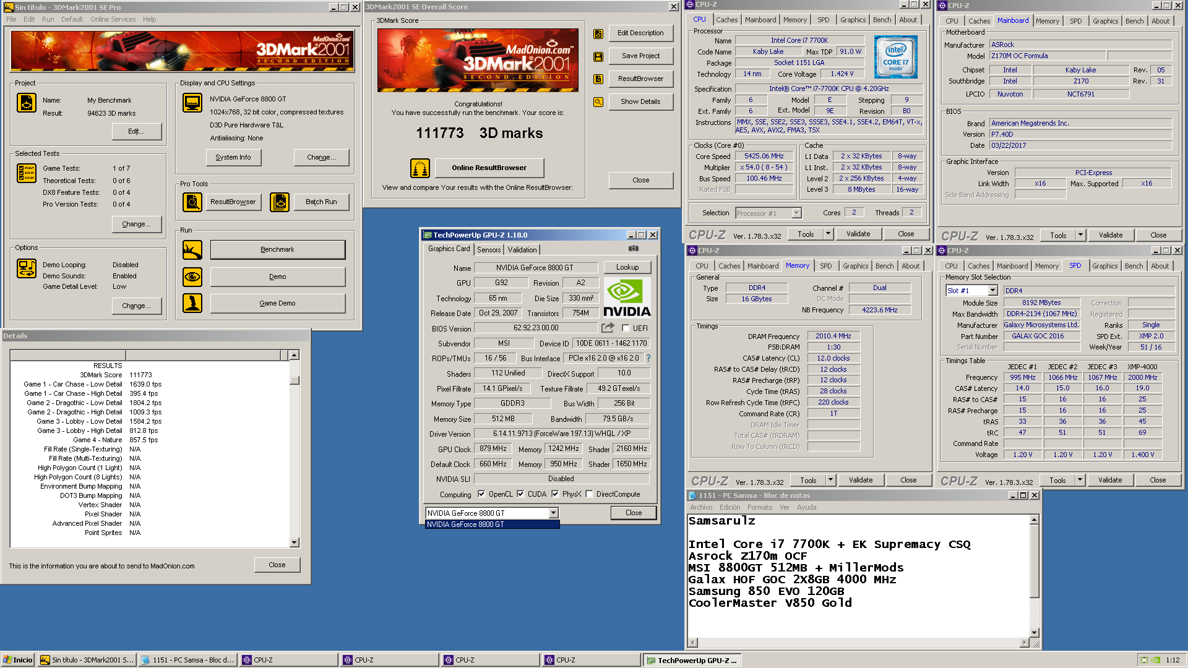Click the Notepad title bar icon
This screenshot has width=1188, height=668.
(693, 495)
